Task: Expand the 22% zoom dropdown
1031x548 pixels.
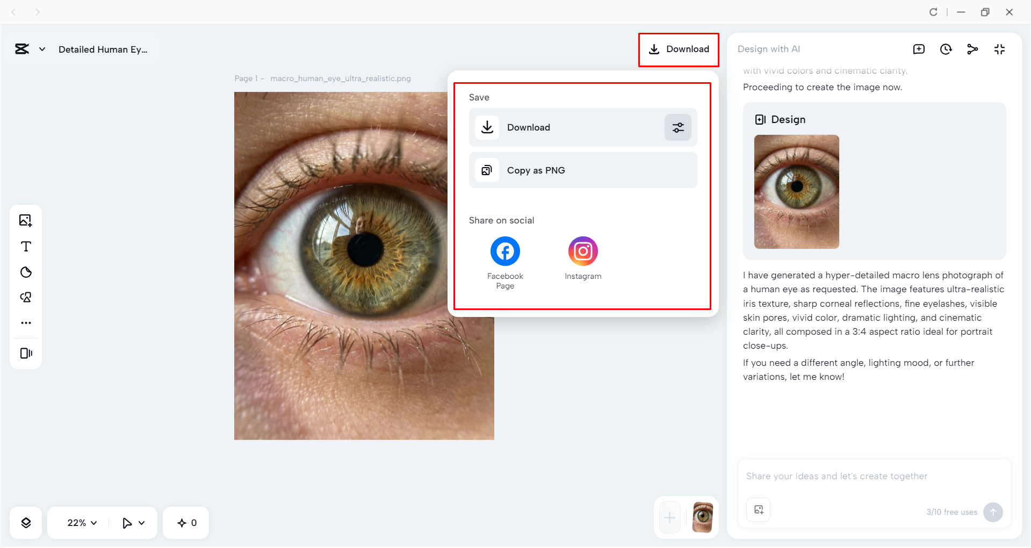Action: pos(82,523)
